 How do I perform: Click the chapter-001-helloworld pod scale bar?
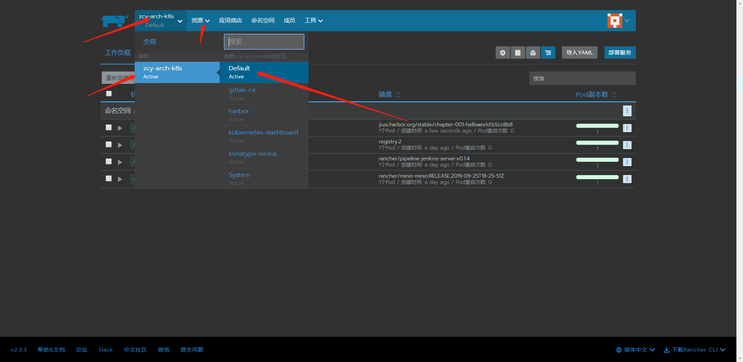click(x=597, y=126)
